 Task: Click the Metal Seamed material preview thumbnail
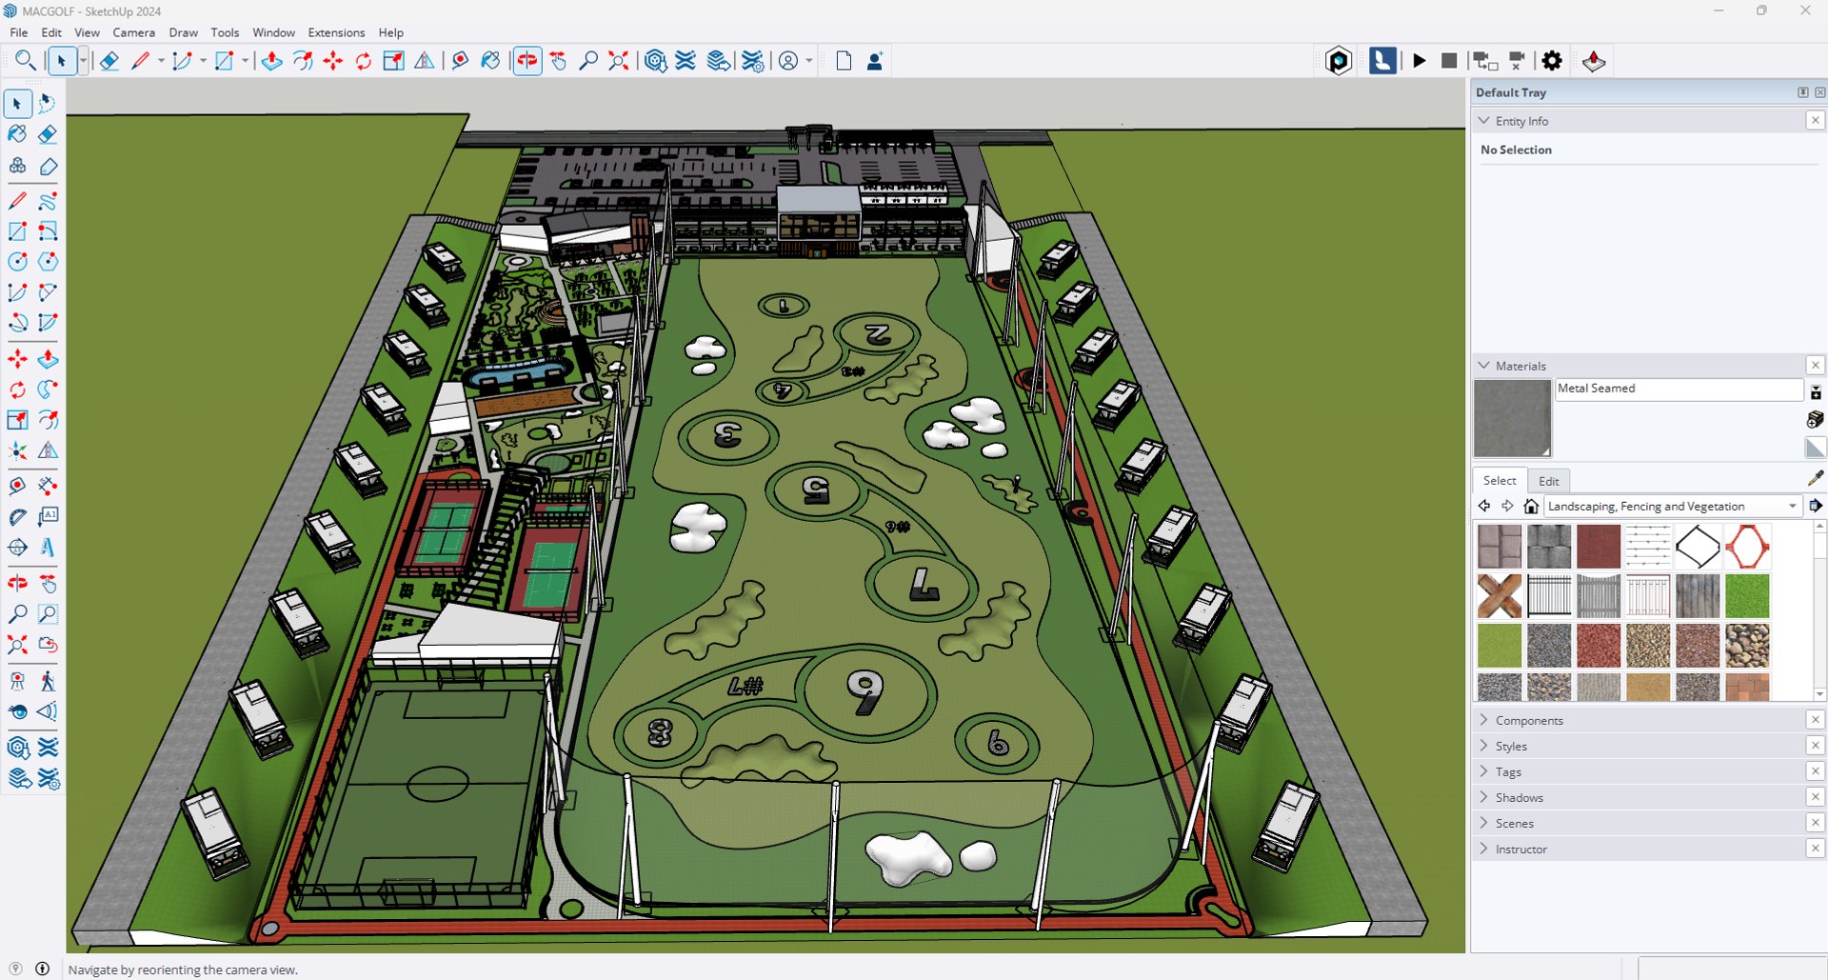pos(1512,418)
